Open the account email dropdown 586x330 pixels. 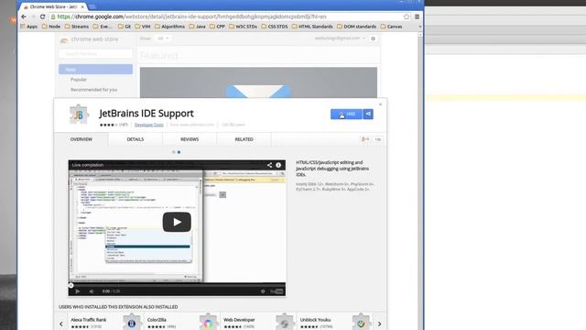click(x=340, y=38)
